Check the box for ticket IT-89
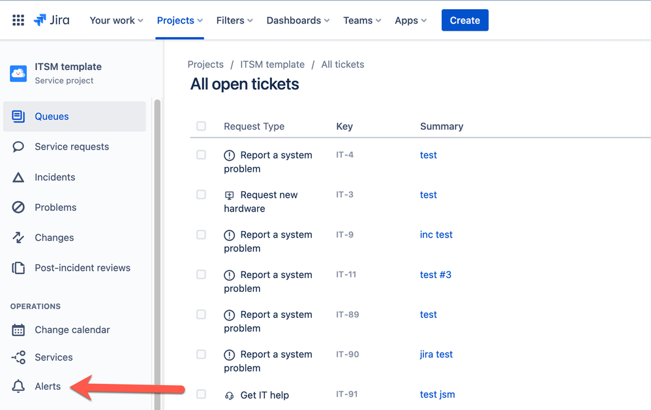Screen dimensions: 651x410 201,314
